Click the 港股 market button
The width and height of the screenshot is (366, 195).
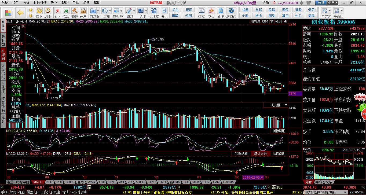coord(298,10)
